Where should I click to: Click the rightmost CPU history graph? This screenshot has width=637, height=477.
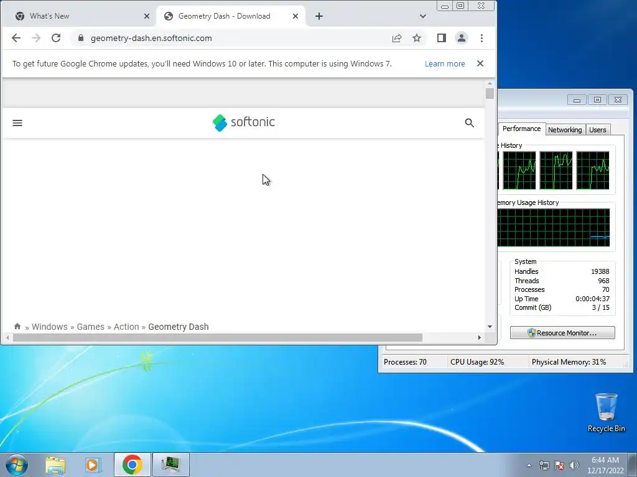(x=593, y=170)
